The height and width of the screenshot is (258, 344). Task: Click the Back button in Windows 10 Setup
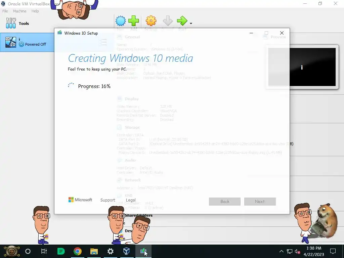click(x=225, y=202)
